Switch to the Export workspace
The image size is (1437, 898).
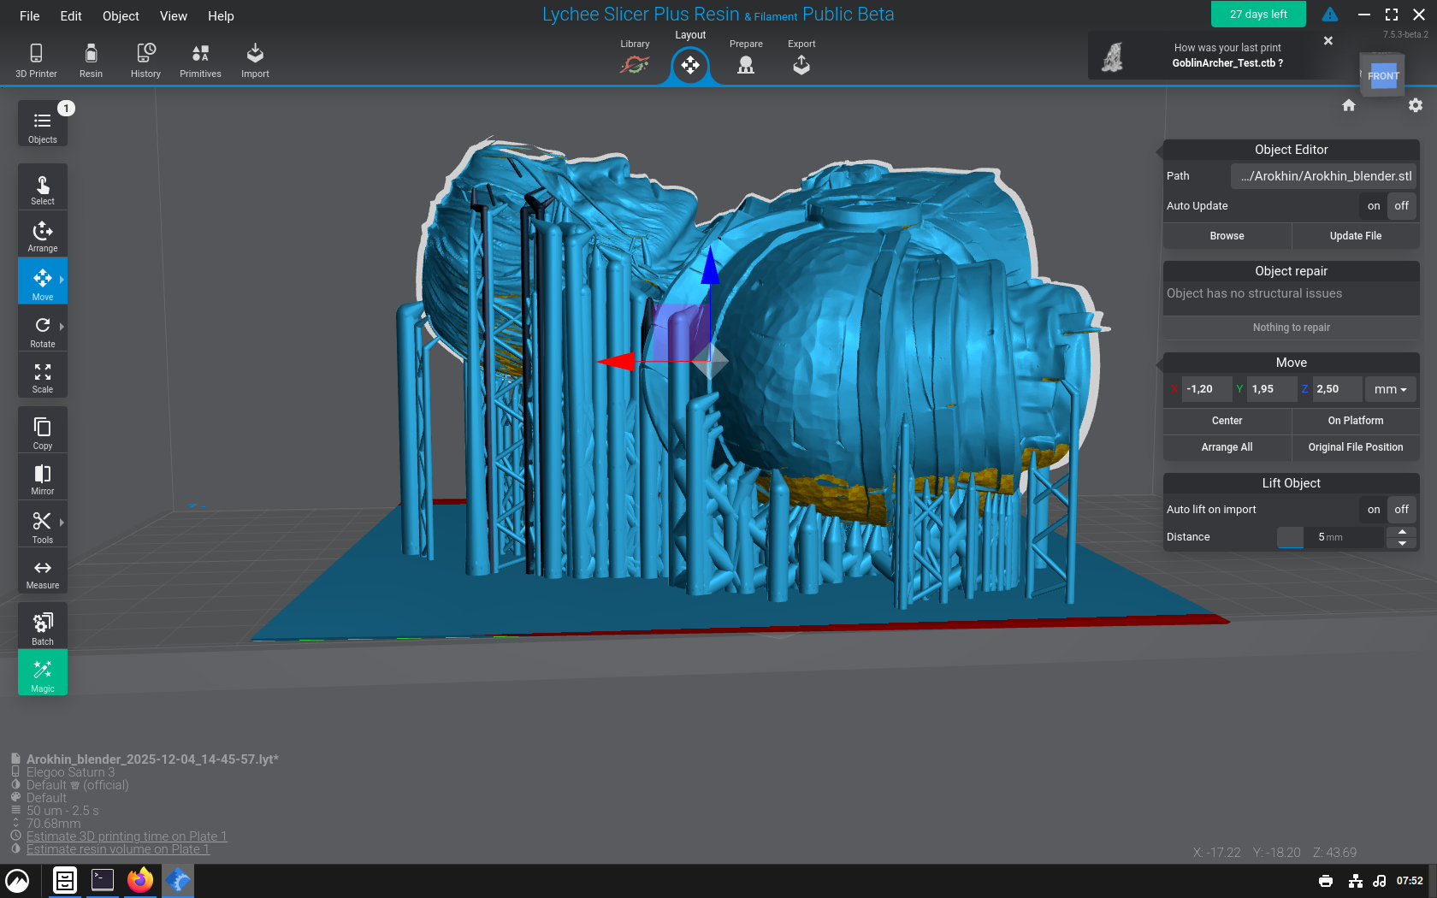click(801, 57)
